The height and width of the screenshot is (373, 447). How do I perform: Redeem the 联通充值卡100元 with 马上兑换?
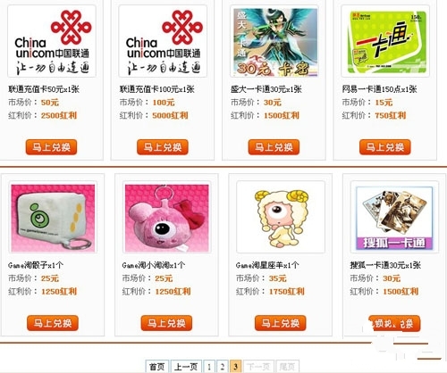[x=163, y=147]
